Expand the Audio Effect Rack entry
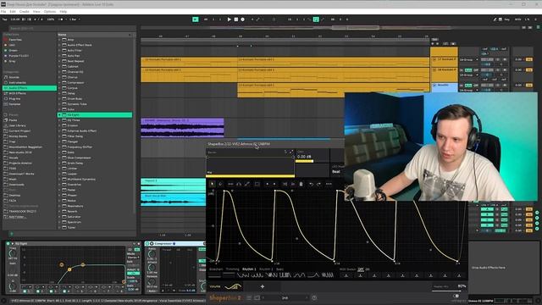The height and width of the screenshot is (305, 542). (59, 45)
